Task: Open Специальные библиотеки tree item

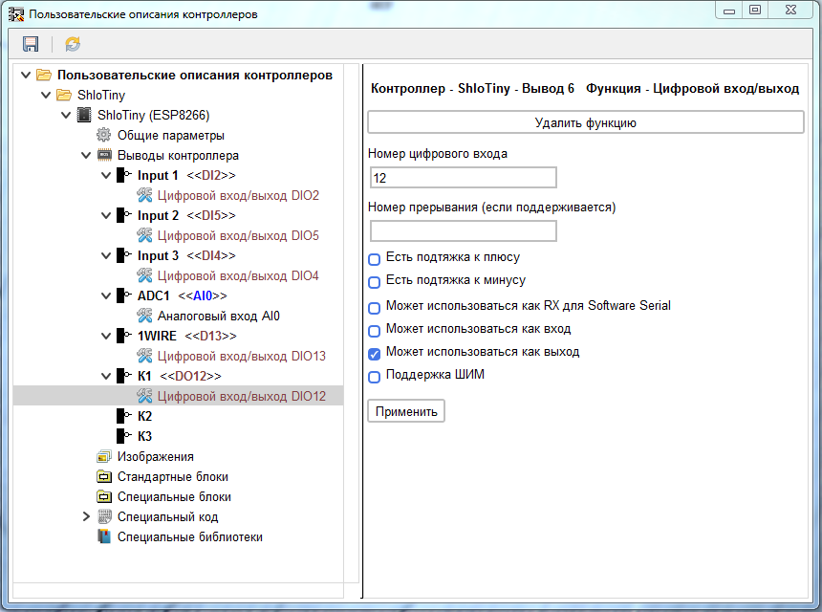Action: (x=190, y=537)
